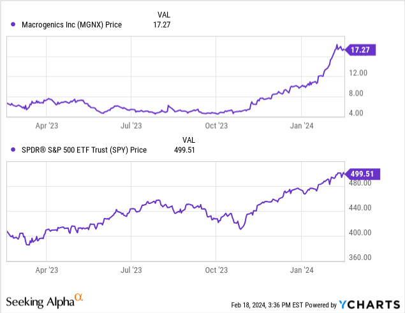
Task: Click Oct '23 axis label under SPY chart
Action: [216, 270]
